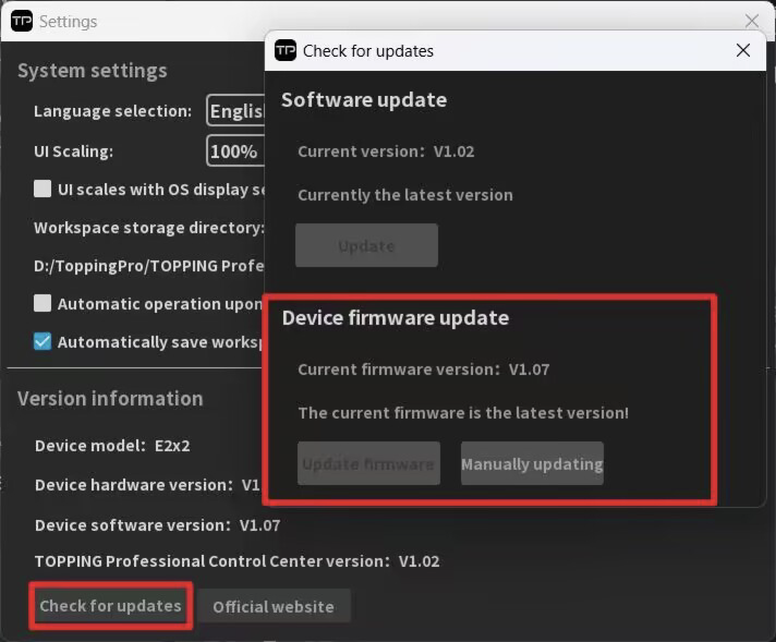Uncheck Automatically save workspace option

point(42,341)
